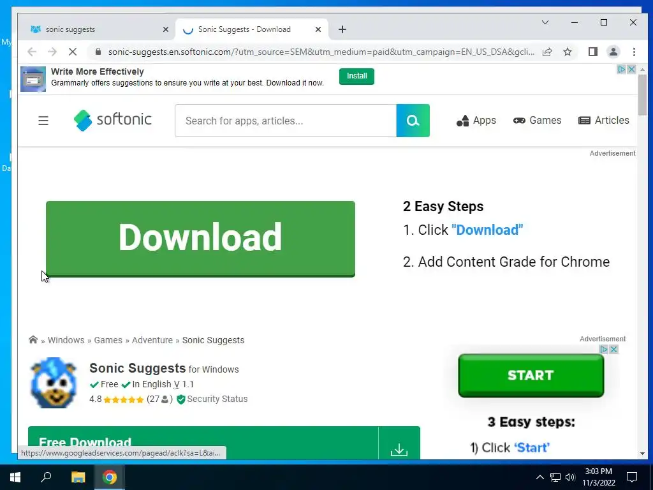Image resolution: width=653 pixels, height=490 pixels.
Task: Select the 'Sonic Suggests - Download' tab
Action: click(251, 29)
